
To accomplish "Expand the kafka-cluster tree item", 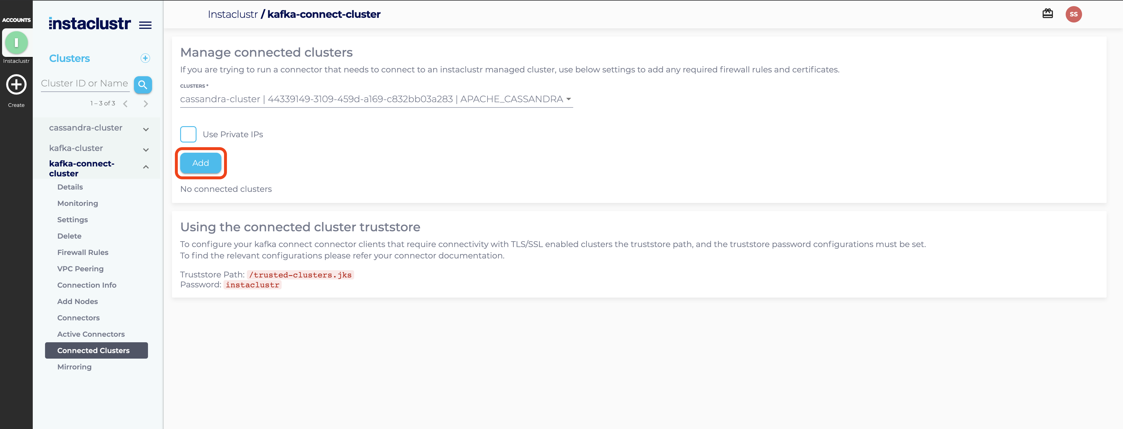I will point(146,150).
